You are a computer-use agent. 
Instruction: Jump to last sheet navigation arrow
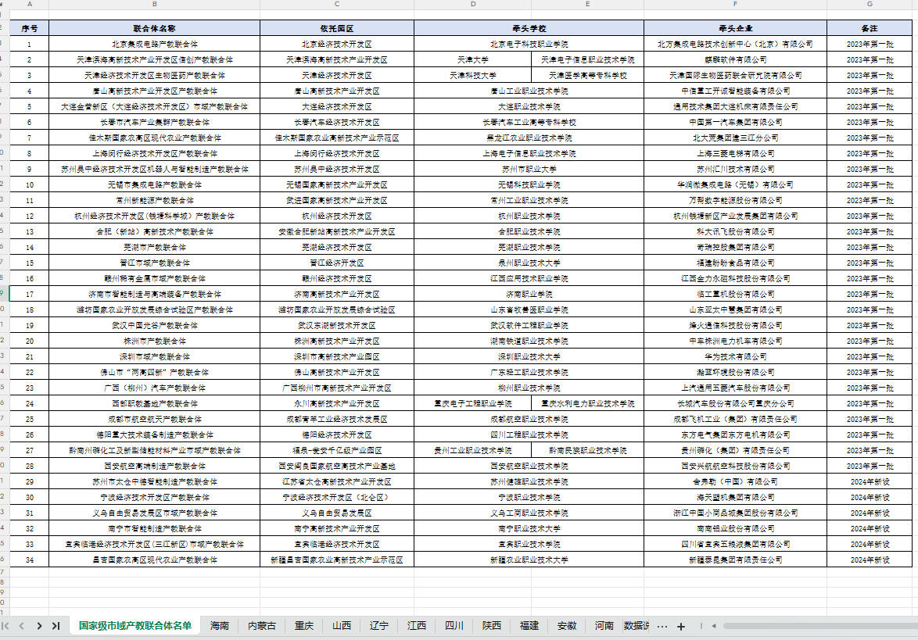[x=56, y=626]
